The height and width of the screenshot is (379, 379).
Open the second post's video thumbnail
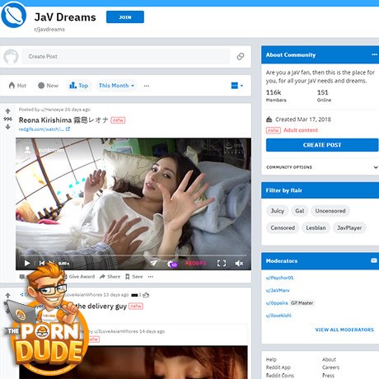[133, 363]
